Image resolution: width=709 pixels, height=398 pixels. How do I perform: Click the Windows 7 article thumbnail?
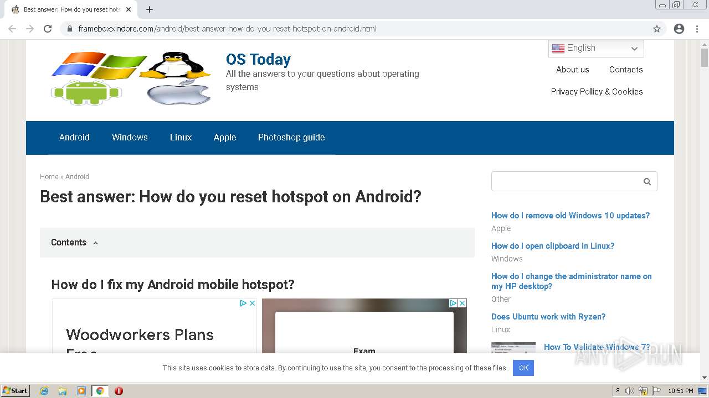[513, 348]
